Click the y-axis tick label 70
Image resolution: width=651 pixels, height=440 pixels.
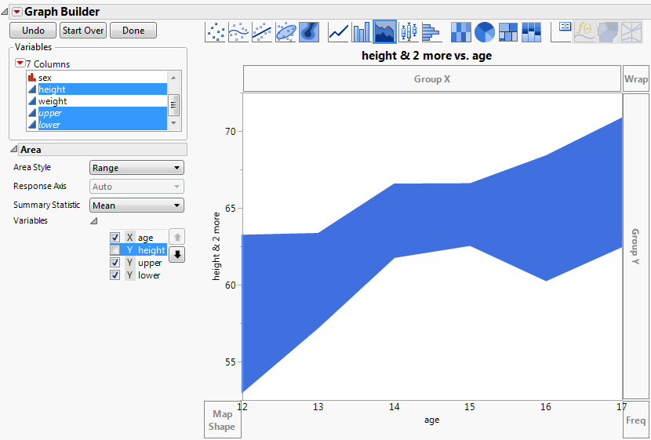pyautogui.click(x=230, y=132)
